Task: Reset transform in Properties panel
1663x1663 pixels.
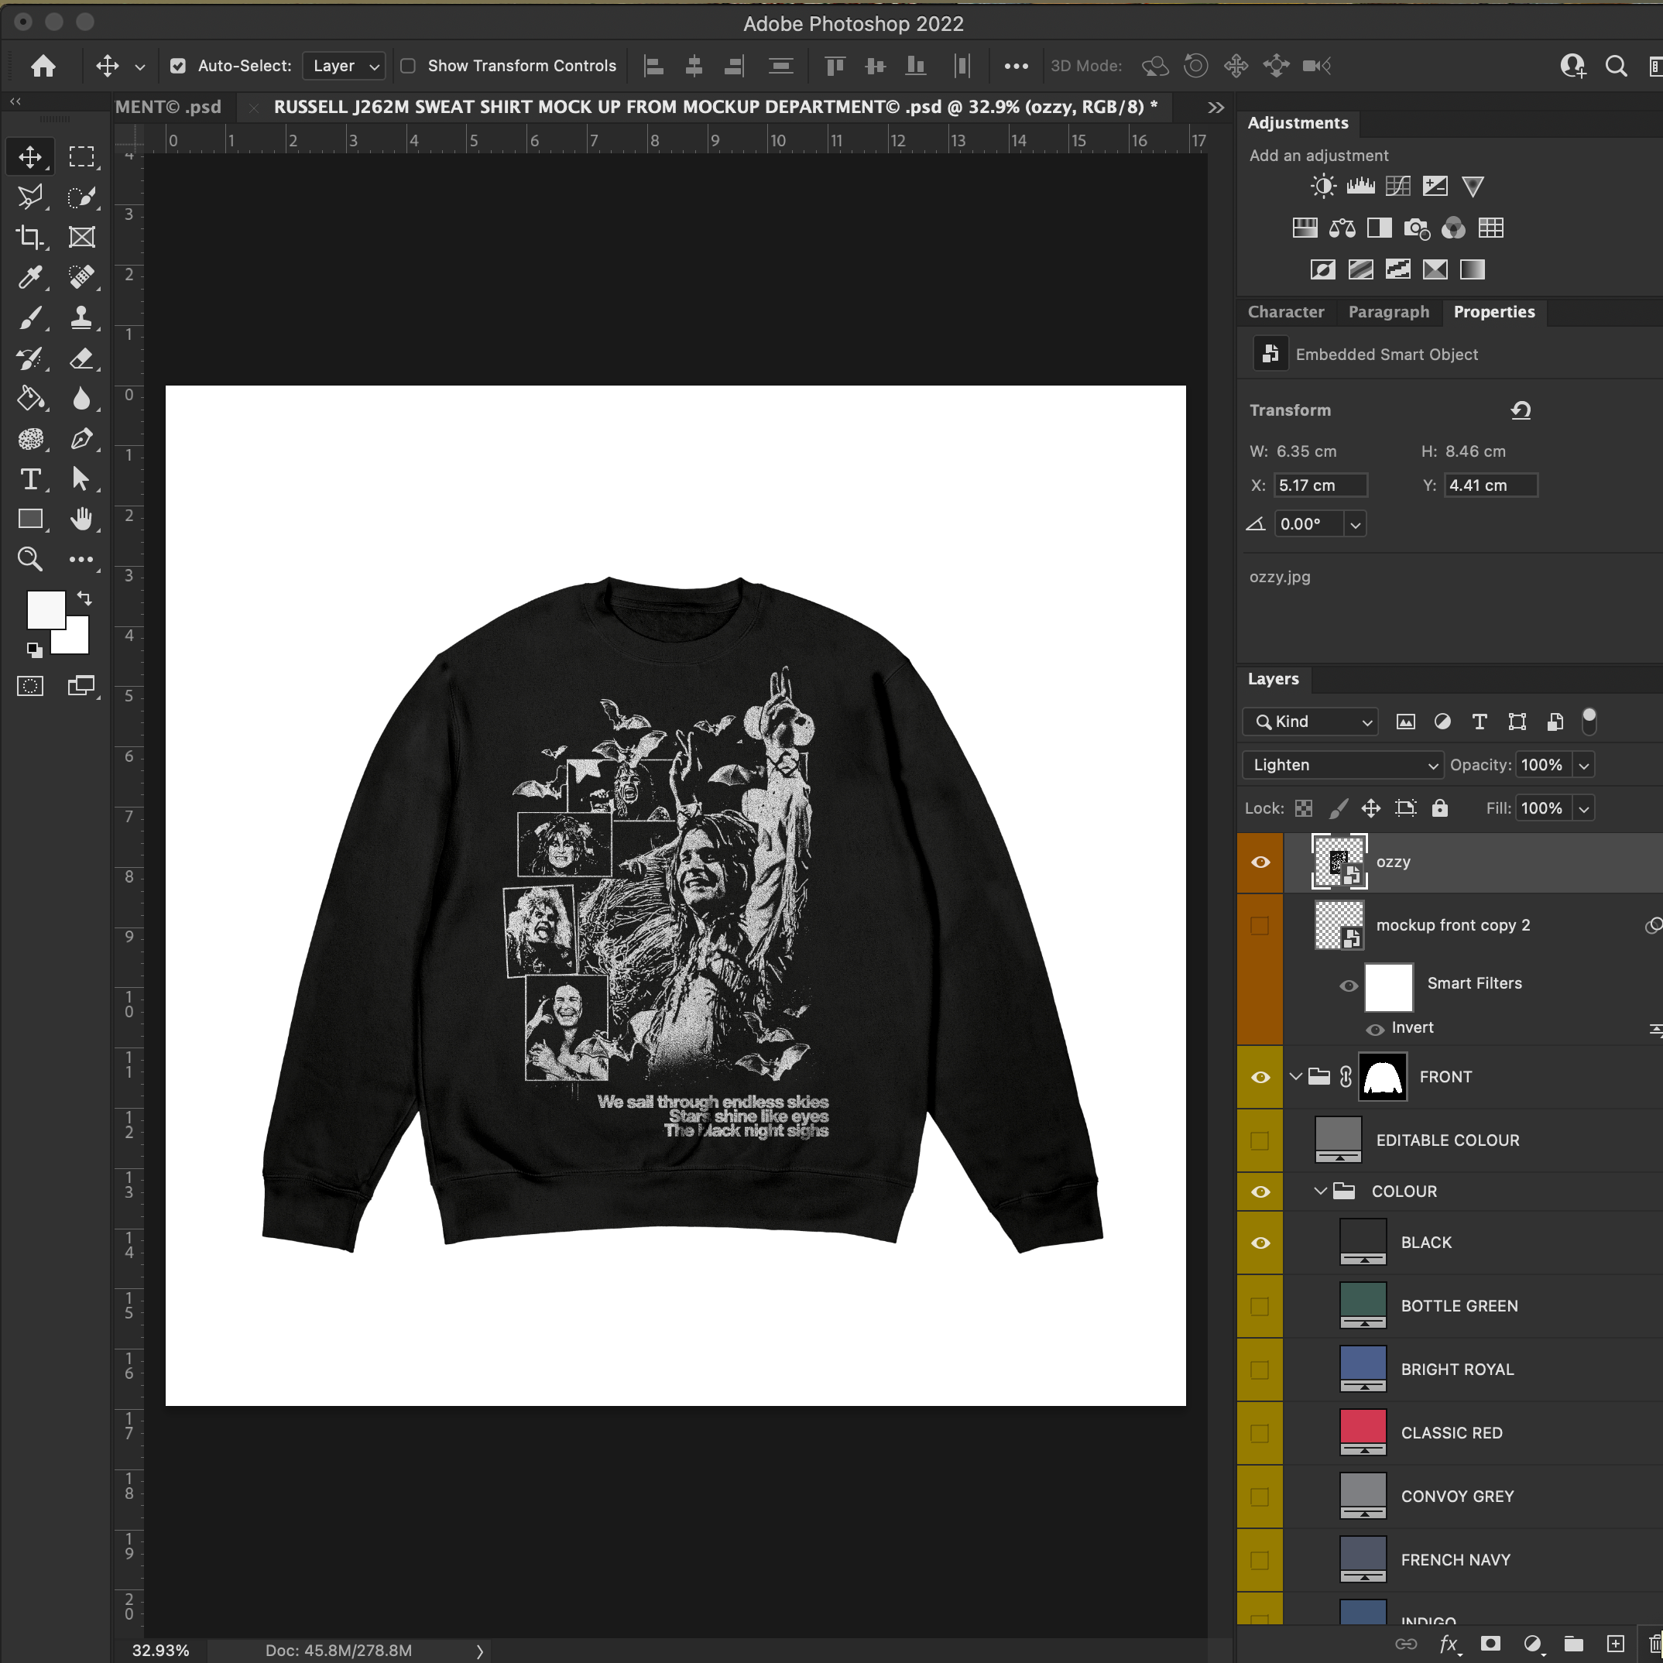Action: click(x=1520, y=410)
